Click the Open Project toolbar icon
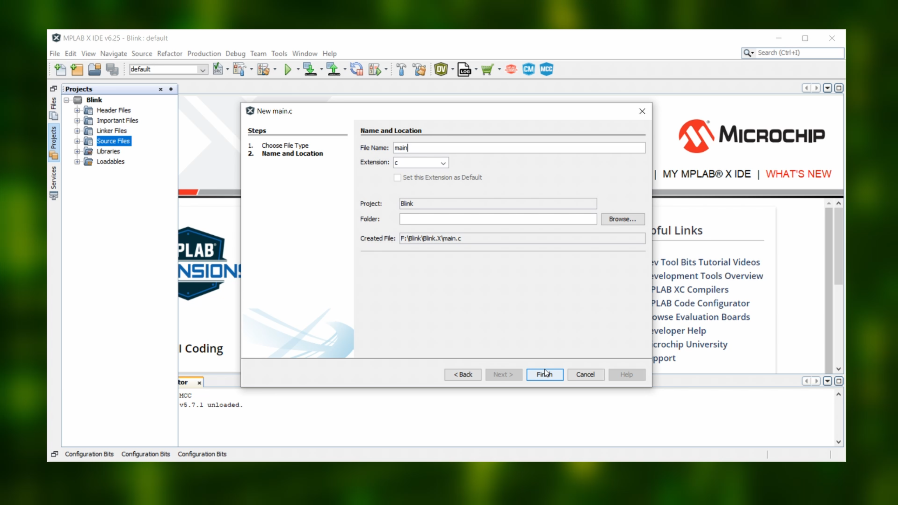The image size is (898, 505). 94,69
